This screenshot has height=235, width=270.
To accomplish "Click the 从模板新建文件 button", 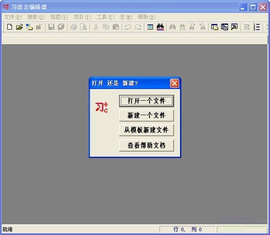I will [147, 130].
